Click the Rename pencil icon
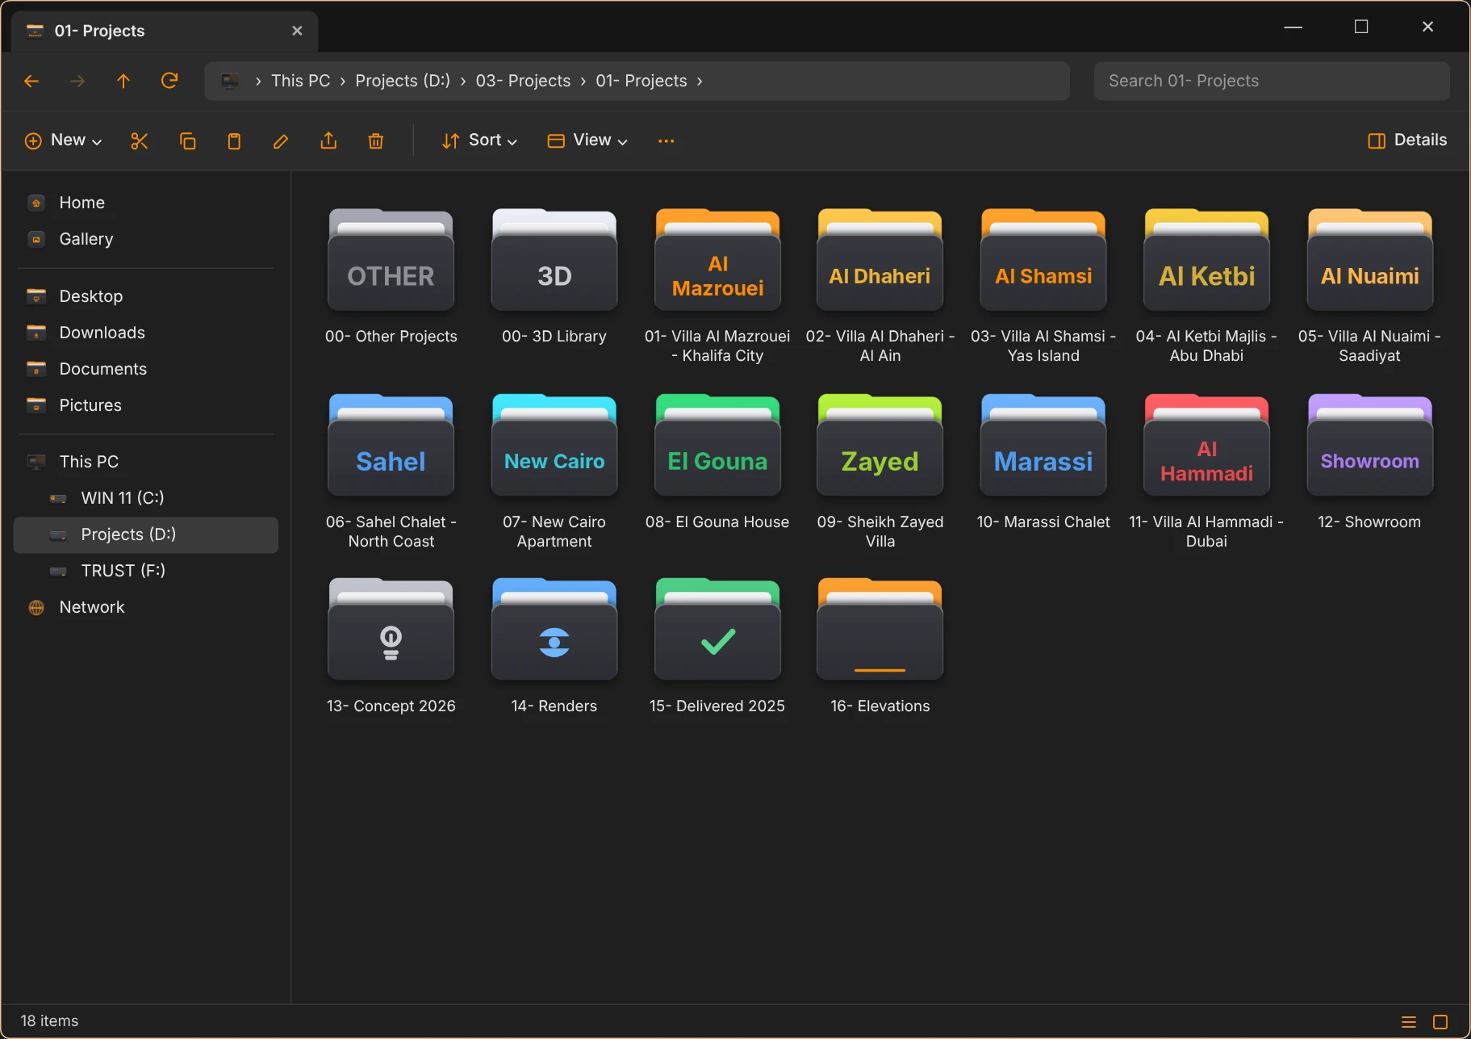The image size is (1471, 1039). [x=281, y=141]
